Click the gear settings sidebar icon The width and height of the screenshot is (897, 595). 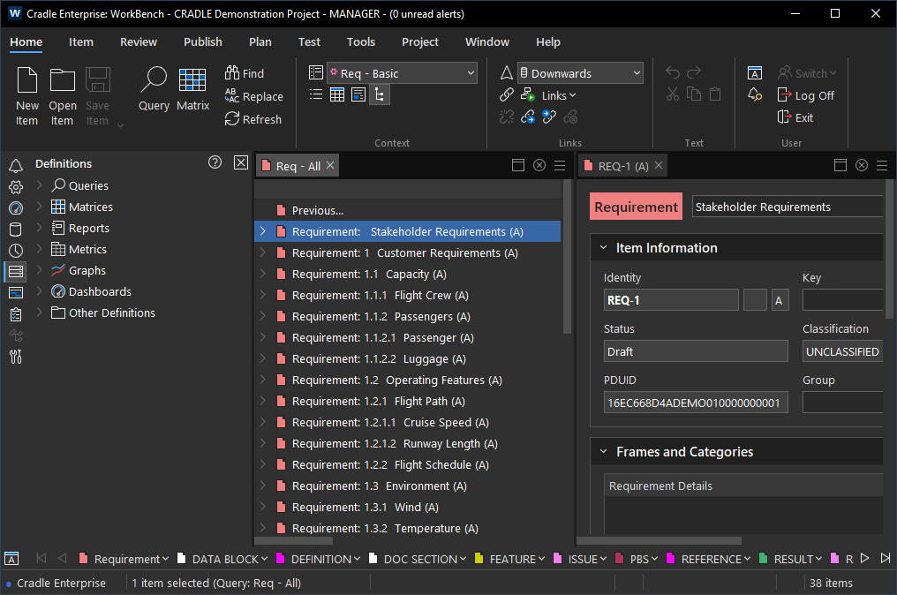pos(16,187)
